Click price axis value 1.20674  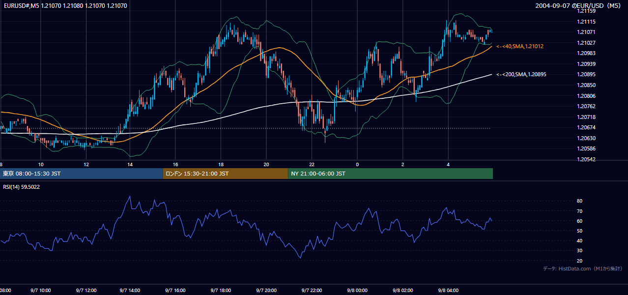point(587,127)
